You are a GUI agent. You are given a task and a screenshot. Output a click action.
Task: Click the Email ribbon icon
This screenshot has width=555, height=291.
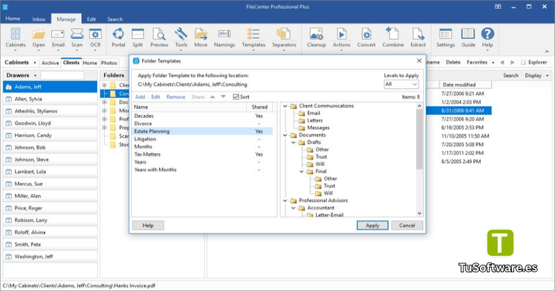58,38
